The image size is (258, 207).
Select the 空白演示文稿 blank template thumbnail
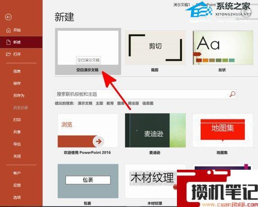[88, 48]
